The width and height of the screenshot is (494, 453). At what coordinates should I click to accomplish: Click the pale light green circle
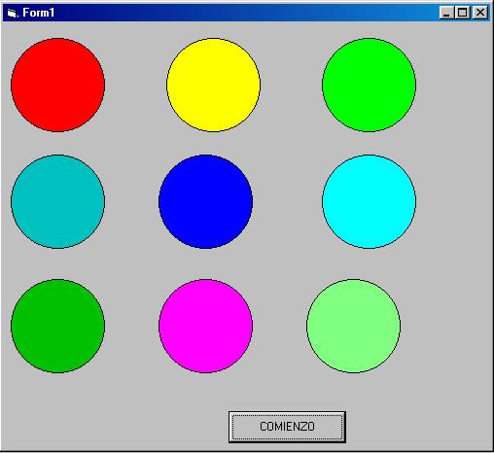[x=353, y=326]
